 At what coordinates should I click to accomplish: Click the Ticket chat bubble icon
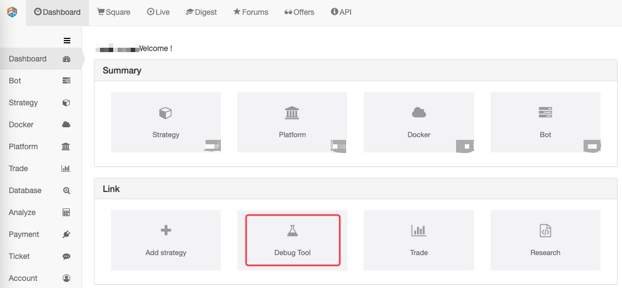(x=66, y=256)
